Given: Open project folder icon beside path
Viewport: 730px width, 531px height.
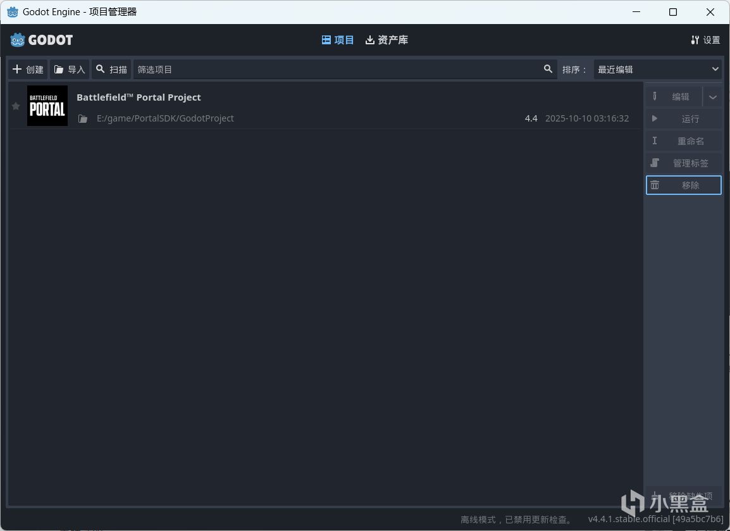Looking at the screenshot, I should click(x=83, y=119).
